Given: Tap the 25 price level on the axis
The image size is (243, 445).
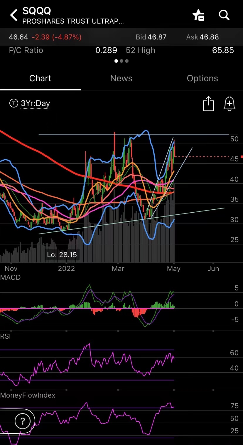Looking at the screenshot, I should tap(234, 240).
